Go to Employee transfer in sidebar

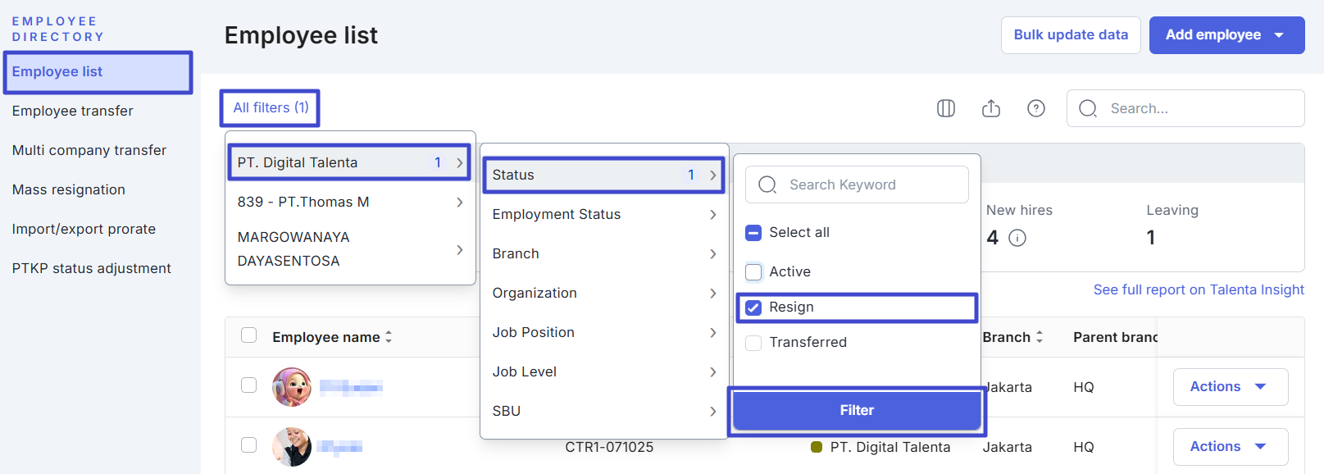[73, 111]
